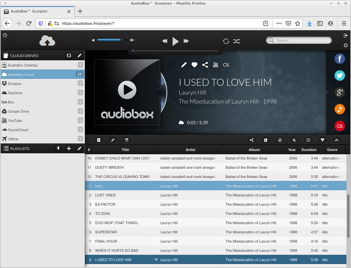This screenshot has width=351, height=268.
Task: Click the trash bin toolbar button
Action: 127,140
